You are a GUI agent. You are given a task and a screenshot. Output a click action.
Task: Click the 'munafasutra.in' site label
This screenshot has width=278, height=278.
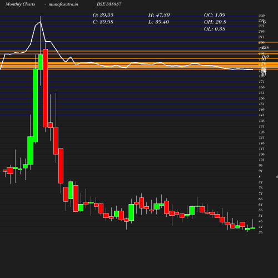(x=63, y=4)
